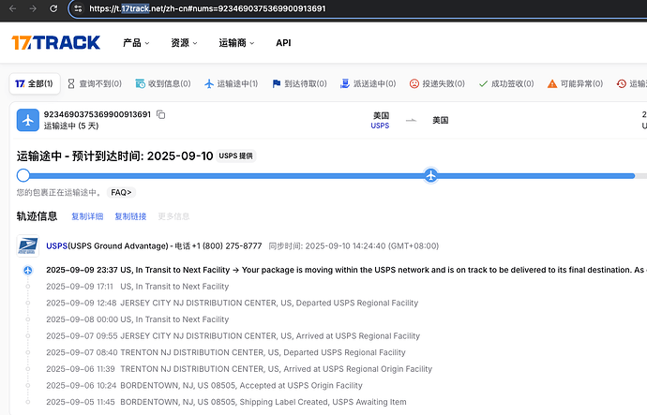Click the browser back arrow

click(x=13, y=8)
